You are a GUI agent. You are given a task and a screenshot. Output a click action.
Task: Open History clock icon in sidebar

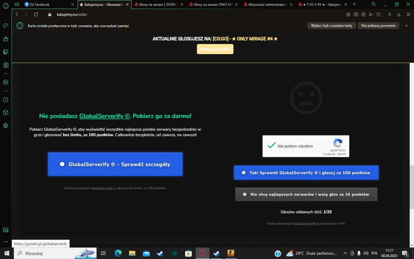pyautogui.click(x=5, y=99)
